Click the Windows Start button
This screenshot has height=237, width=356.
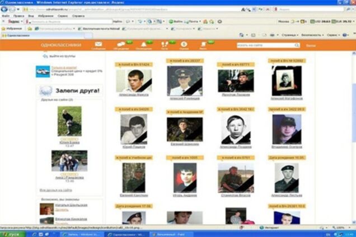10,234
